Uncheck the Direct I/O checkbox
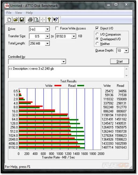Viewport: 138px width, 175px height. coord(97,28)
